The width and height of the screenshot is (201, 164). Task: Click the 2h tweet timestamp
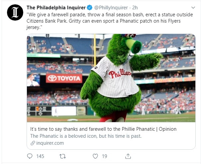(135, 7)
